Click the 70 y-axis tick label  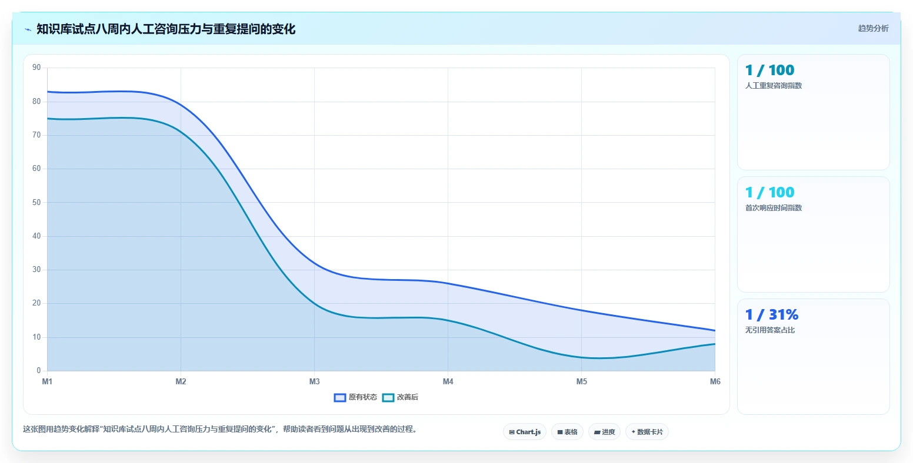36,135
